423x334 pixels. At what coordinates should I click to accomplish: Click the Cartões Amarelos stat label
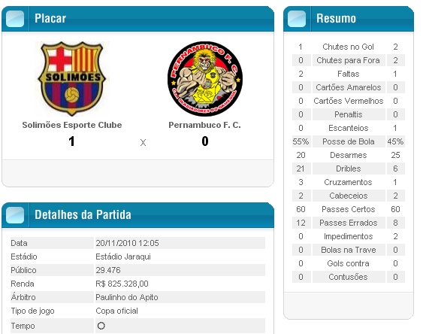tap(349, 87)
